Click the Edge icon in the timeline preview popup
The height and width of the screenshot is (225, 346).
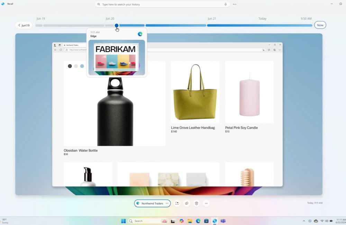140,34
